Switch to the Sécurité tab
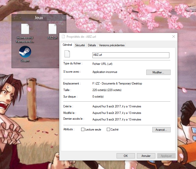This screenshot has height=169, width=196. (80, 45)
